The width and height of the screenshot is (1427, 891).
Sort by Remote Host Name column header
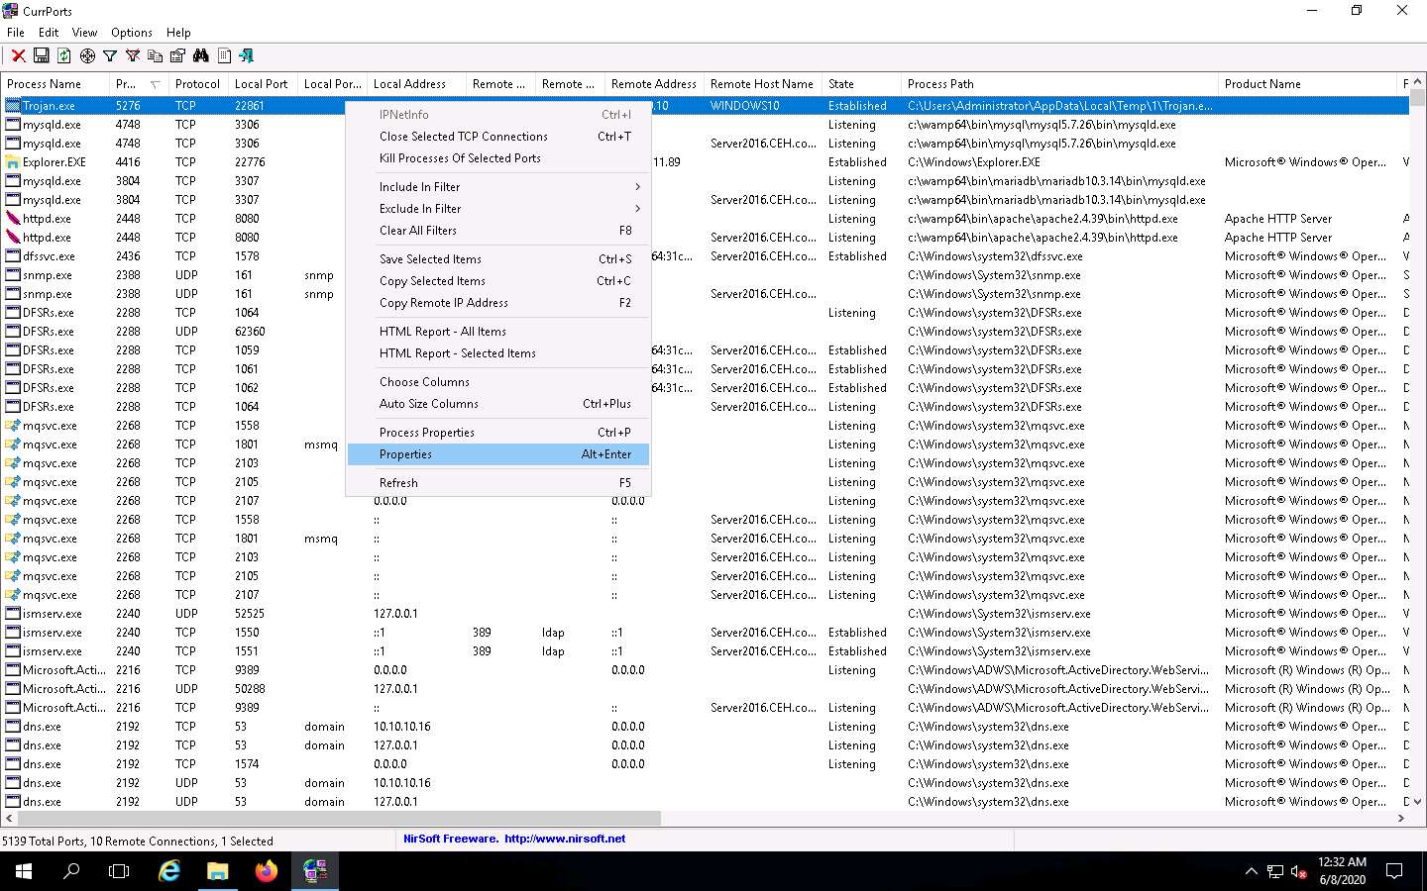point(762,84)
